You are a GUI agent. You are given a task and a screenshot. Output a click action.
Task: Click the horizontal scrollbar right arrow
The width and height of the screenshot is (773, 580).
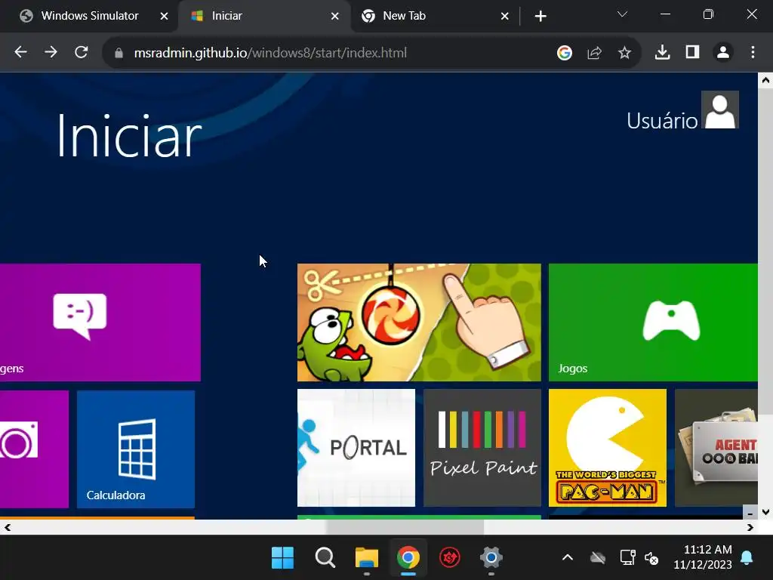coord(750,527)
